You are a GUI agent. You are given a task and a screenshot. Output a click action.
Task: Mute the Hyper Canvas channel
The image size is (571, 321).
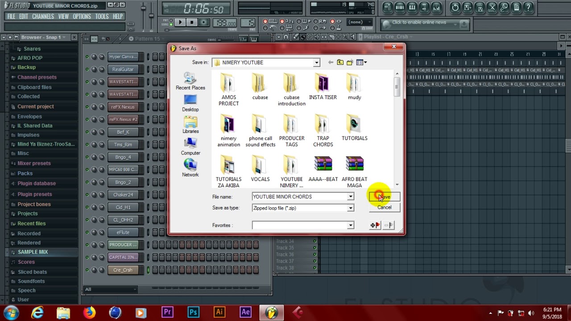pos(87,57)
